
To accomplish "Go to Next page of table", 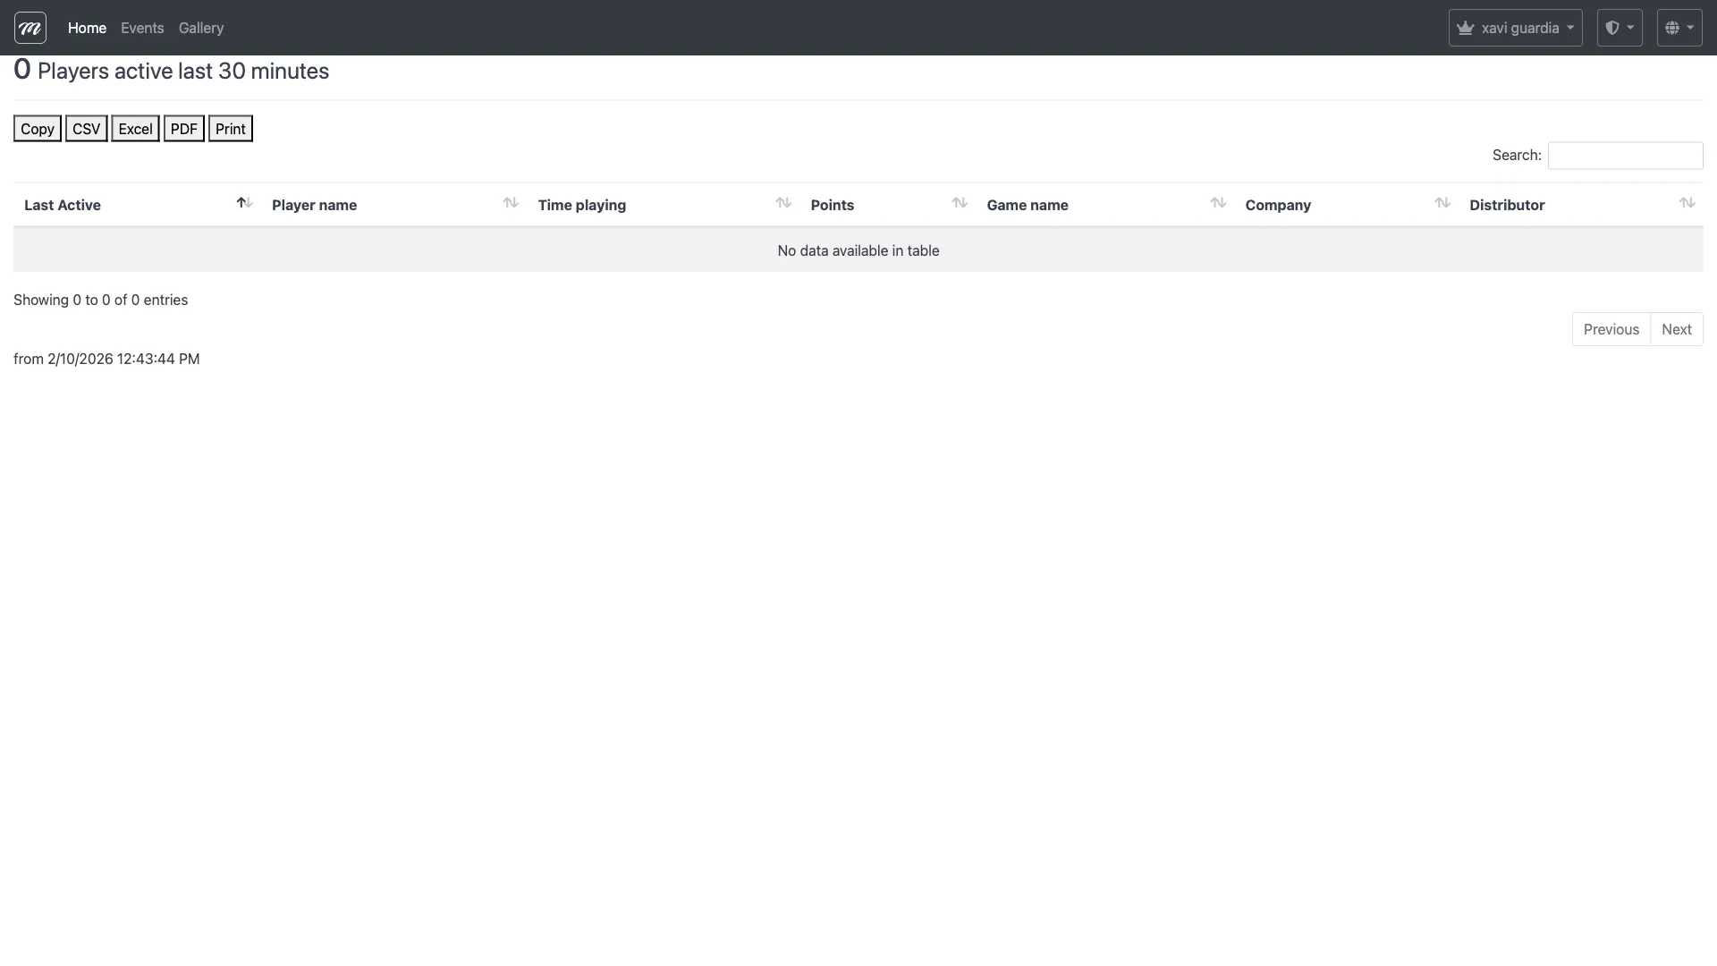I will [1676, 329].
